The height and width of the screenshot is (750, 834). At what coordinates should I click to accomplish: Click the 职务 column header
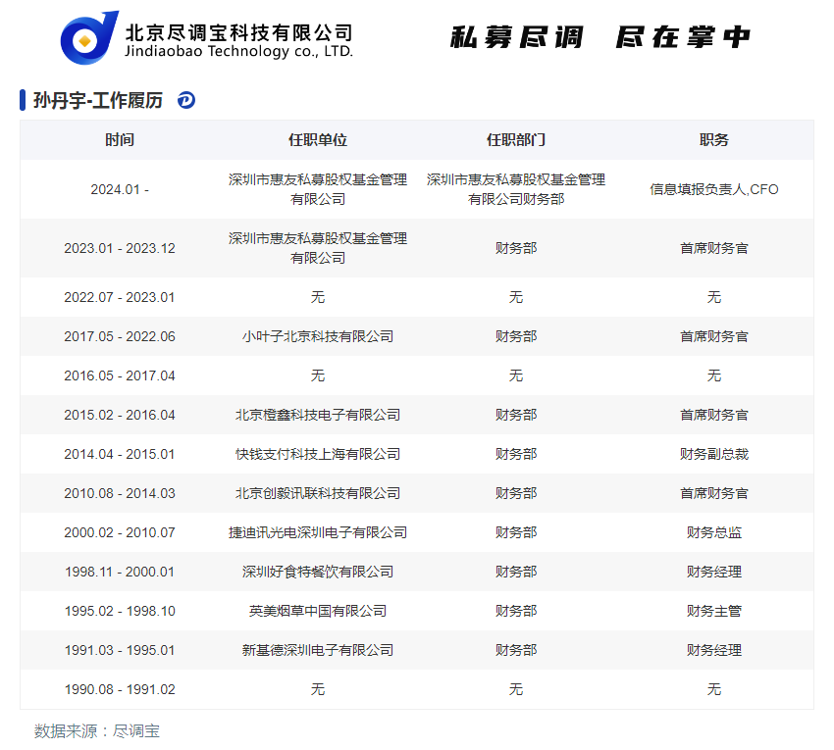(713, 140)
